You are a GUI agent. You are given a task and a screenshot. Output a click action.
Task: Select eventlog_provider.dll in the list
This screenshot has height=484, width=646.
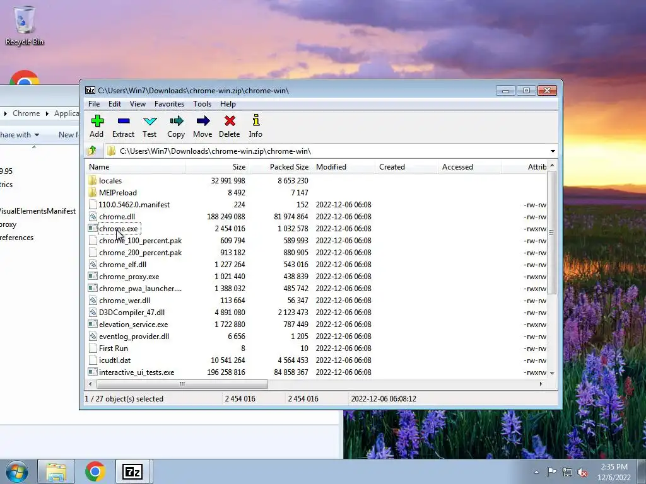pyautogui.click(x=134, y=337)
